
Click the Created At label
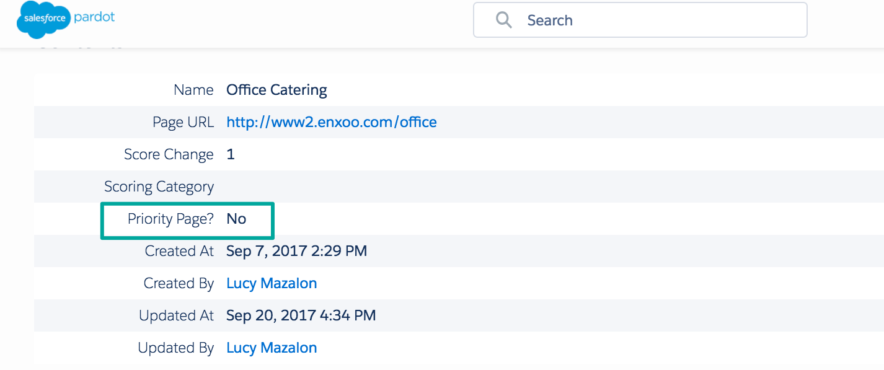[x=180, y=251]
